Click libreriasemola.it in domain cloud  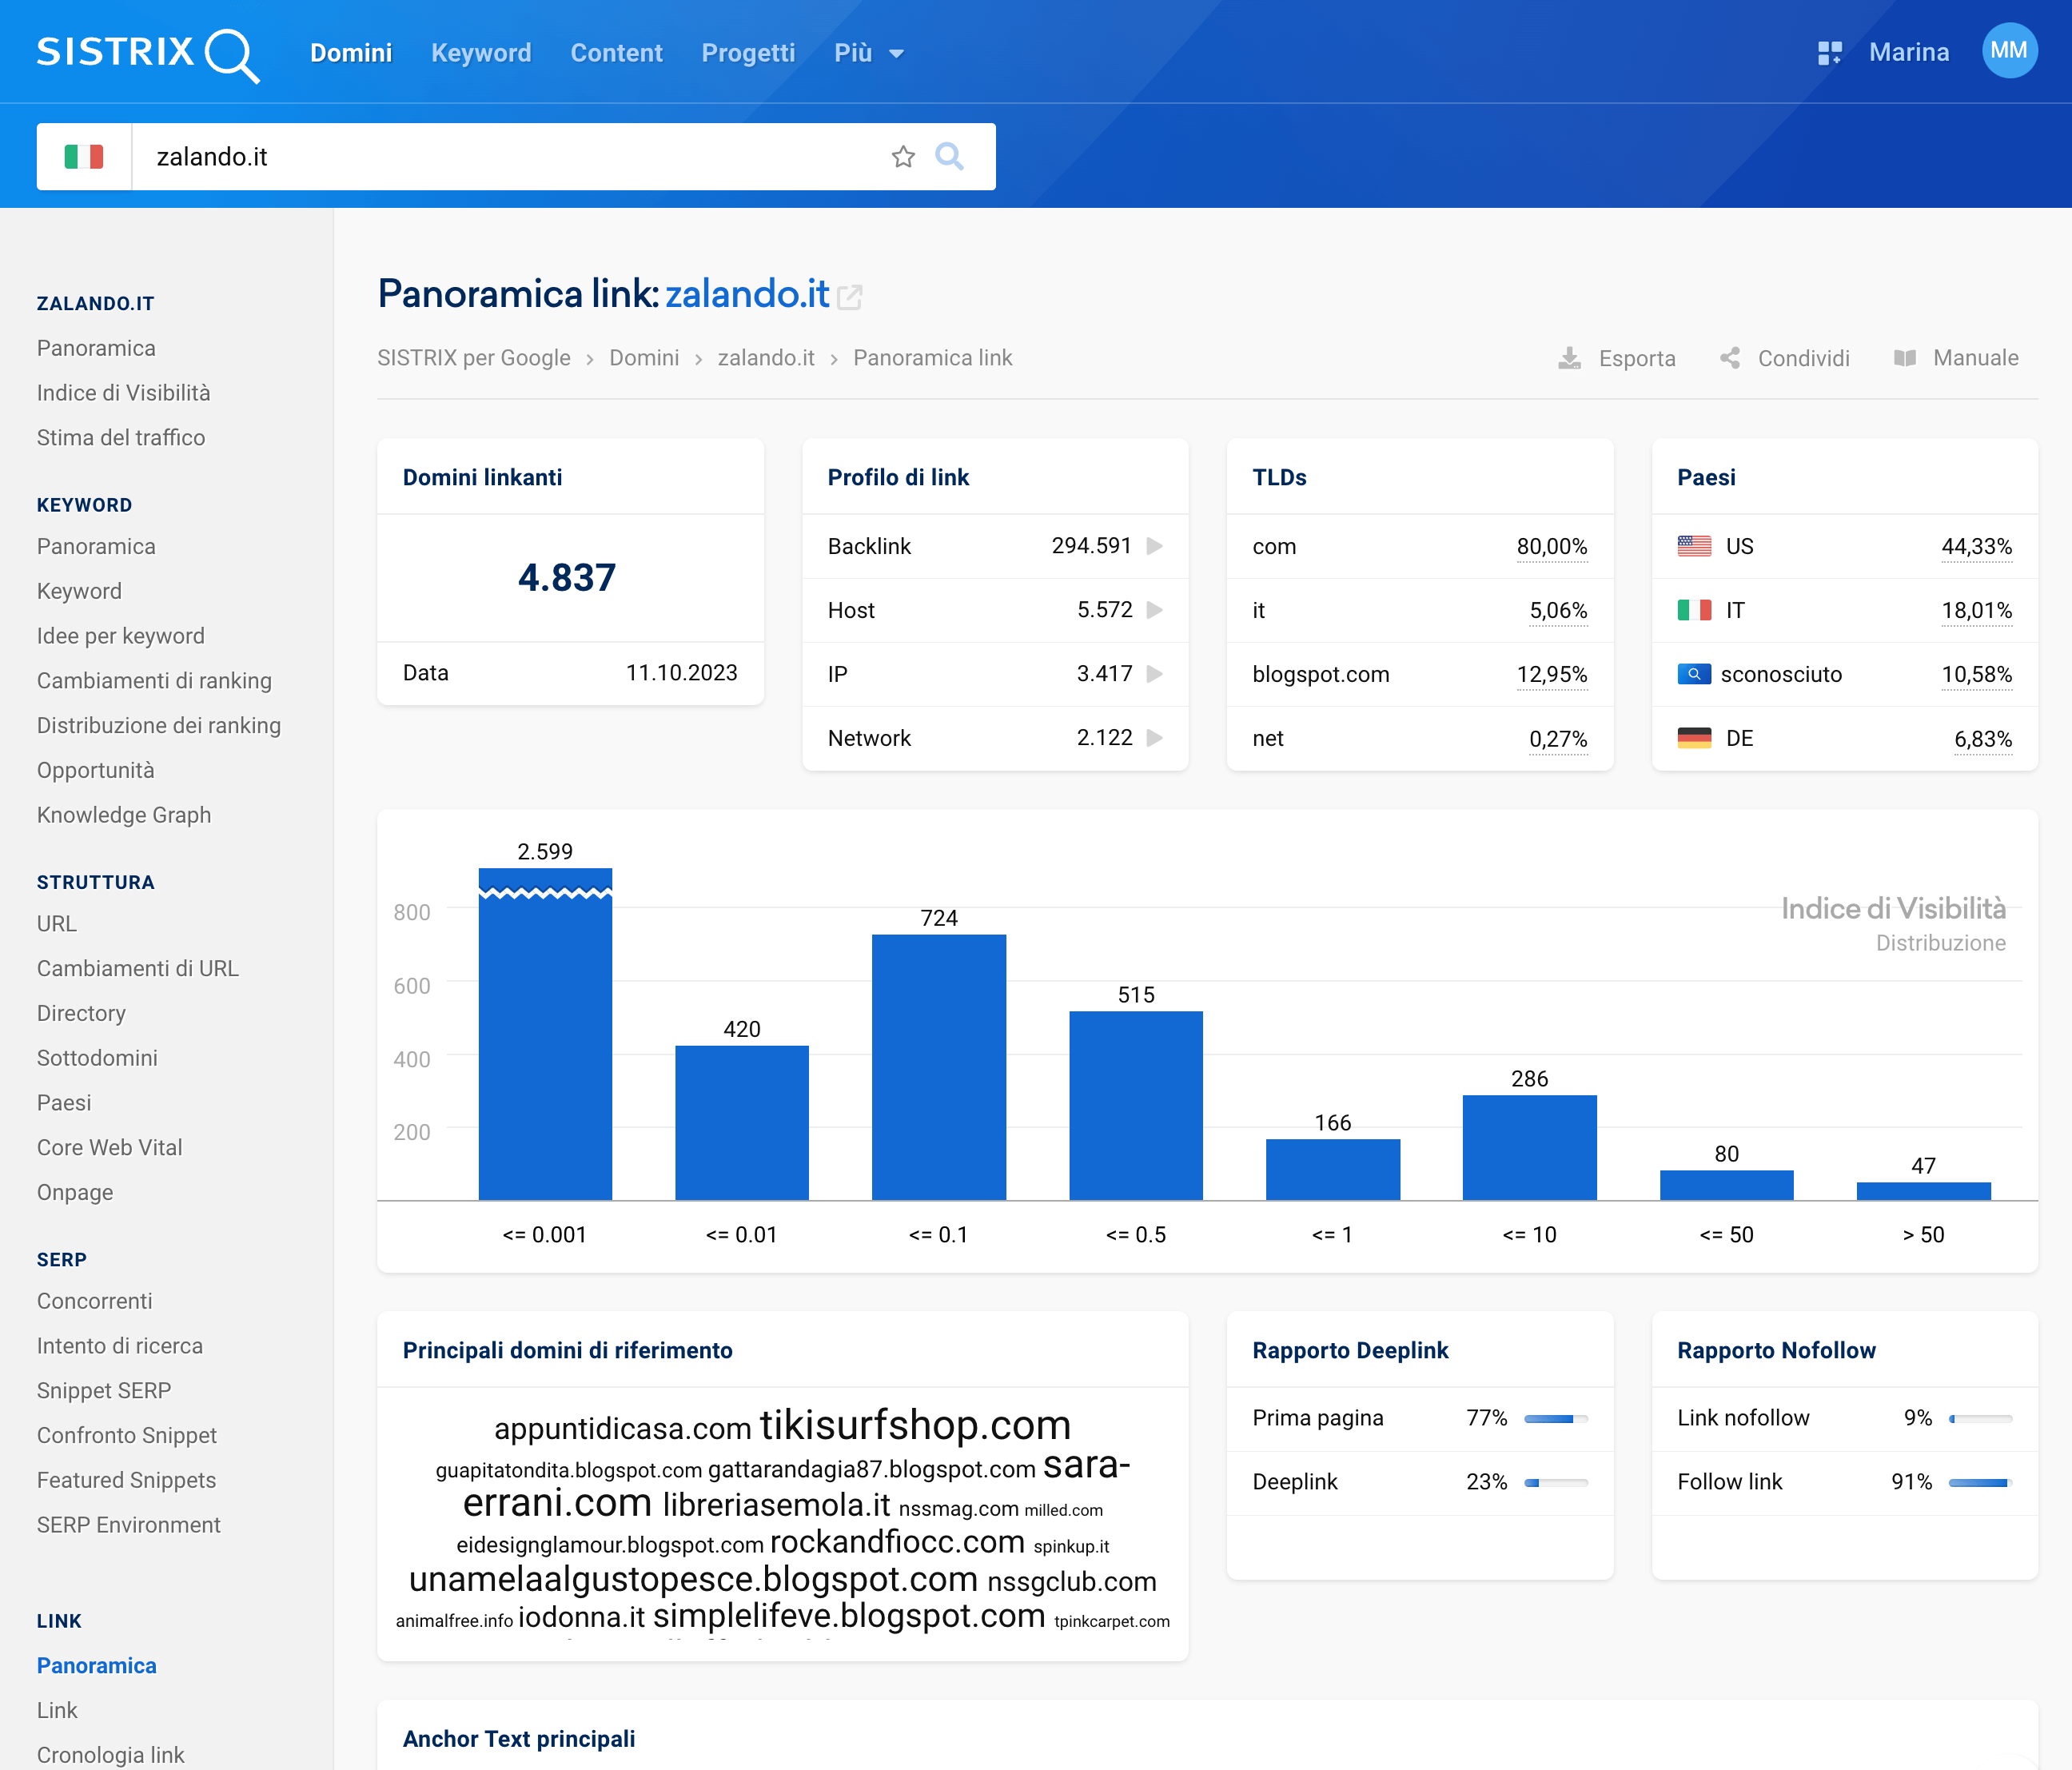777,1505
